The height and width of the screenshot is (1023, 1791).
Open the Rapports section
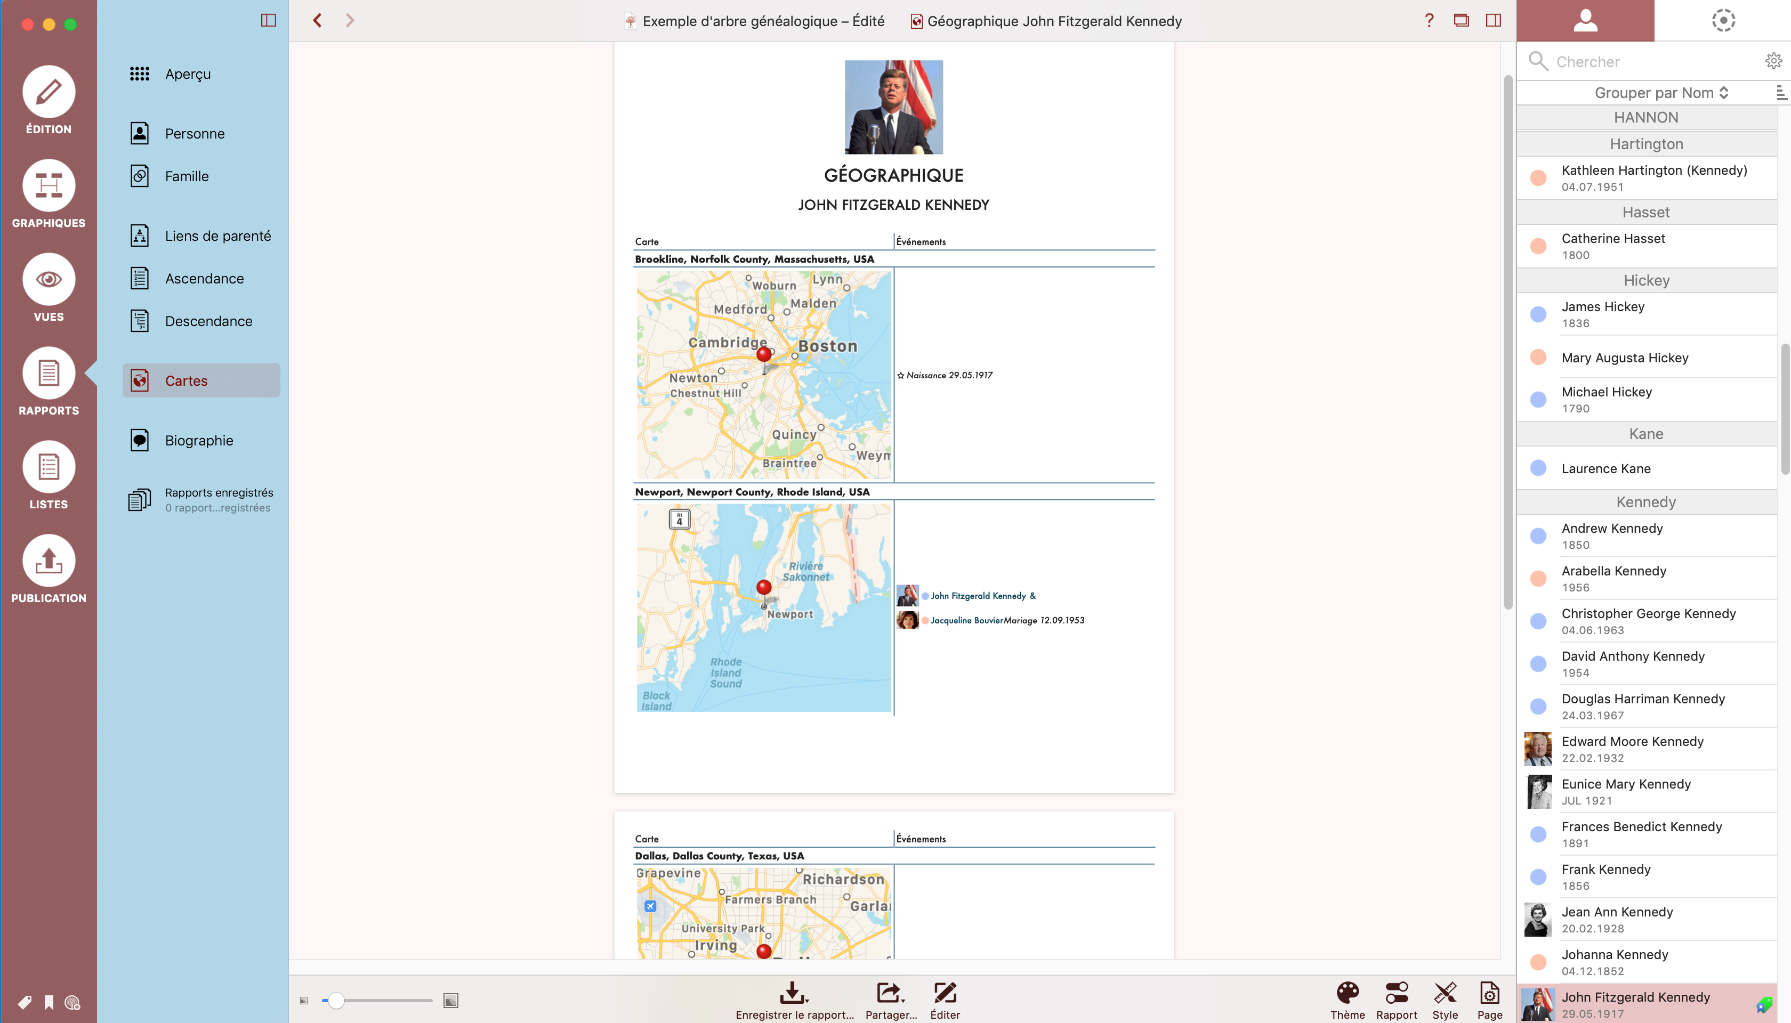click(x=49, y=381)
